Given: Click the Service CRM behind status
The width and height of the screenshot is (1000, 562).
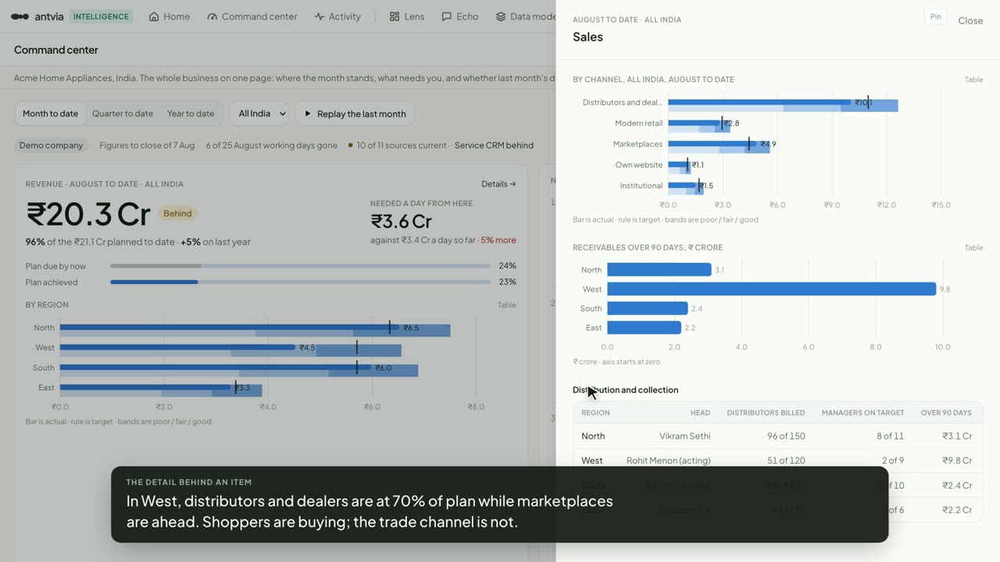Looking at the screenshot, I should tap(494, 145).
